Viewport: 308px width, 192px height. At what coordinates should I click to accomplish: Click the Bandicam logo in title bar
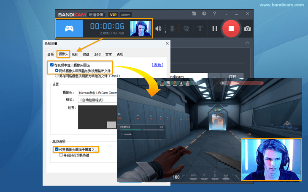72,15
